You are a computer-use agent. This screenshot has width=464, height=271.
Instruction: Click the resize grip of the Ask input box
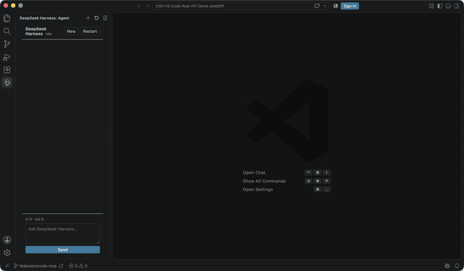(98, 242)
